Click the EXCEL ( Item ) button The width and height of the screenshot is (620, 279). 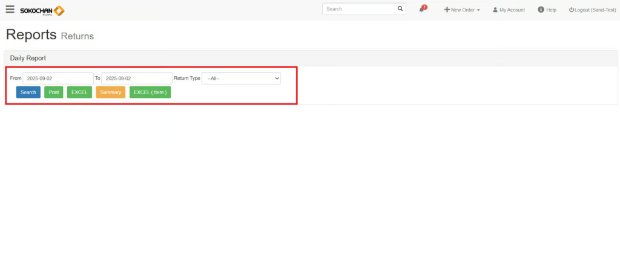pos(150,92)
